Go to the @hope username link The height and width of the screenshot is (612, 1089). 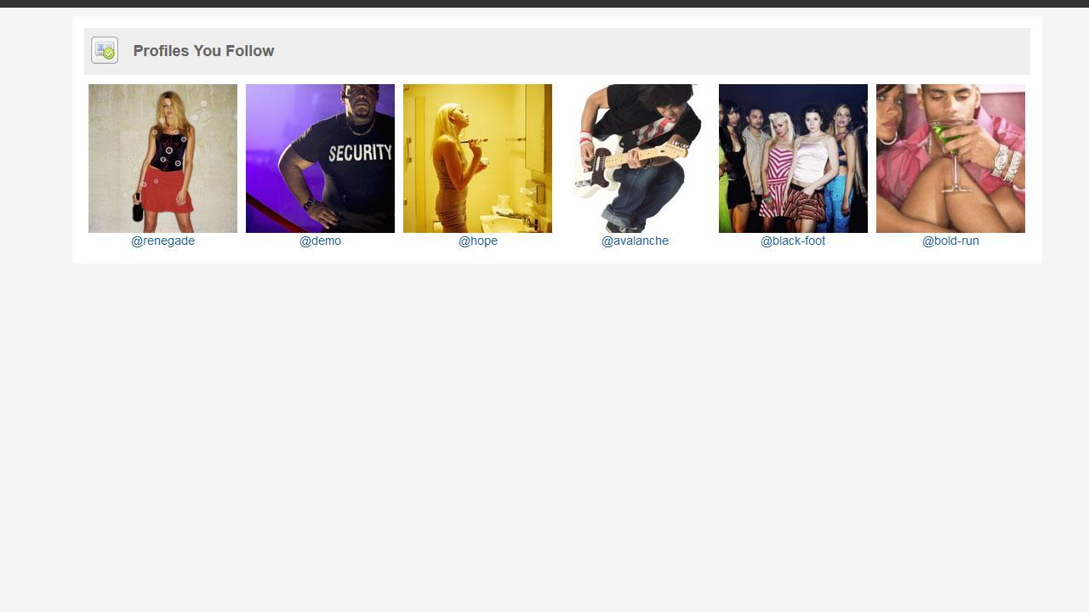(x=478, y=241)
